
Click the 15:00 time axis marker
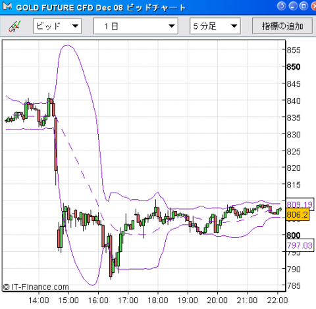pyautogui.click(x=68, y=300)
